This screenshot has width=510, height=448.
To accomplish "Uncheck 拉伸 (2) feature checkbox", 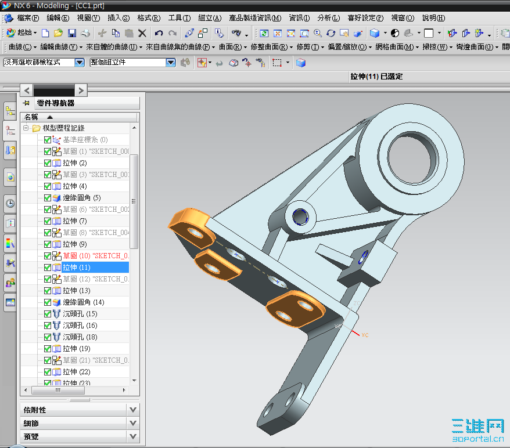I will point(48,163).
